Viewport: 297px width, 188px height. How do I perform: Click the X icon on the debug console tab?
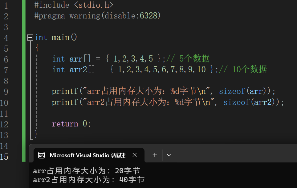[134, 155]
